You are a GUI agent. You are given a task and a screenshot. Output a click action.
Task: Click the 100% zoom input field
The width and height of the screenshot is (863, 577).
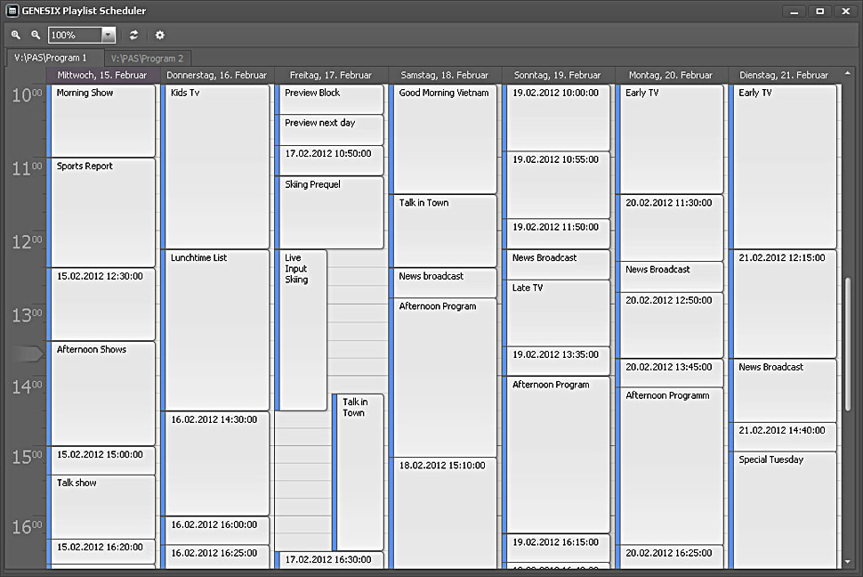tap(73, 35)
